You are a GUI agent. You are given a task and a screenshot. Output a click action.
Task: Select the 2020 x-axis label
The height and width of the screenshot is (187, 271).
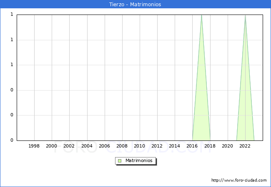point(228,146)
